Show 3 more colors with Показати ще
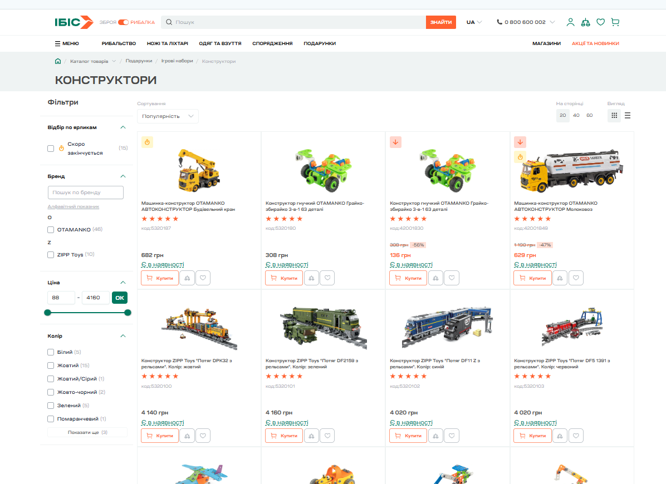Screen dimensions: 666x484 pyautogui.click(x=87, y=432)
